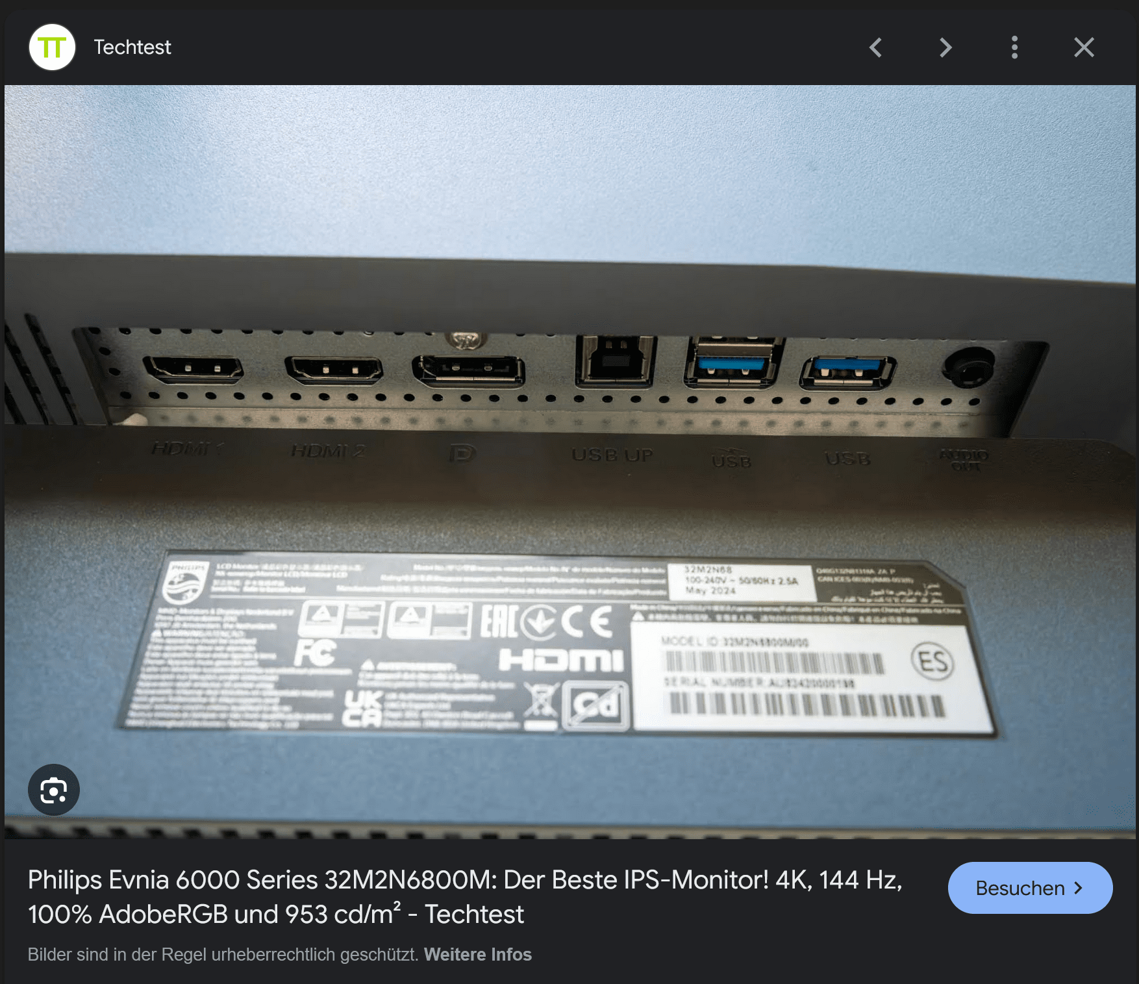Viewport: 1139px width, 984px height.
Task: Click the Besuchen button
Action: point(1030,888)
